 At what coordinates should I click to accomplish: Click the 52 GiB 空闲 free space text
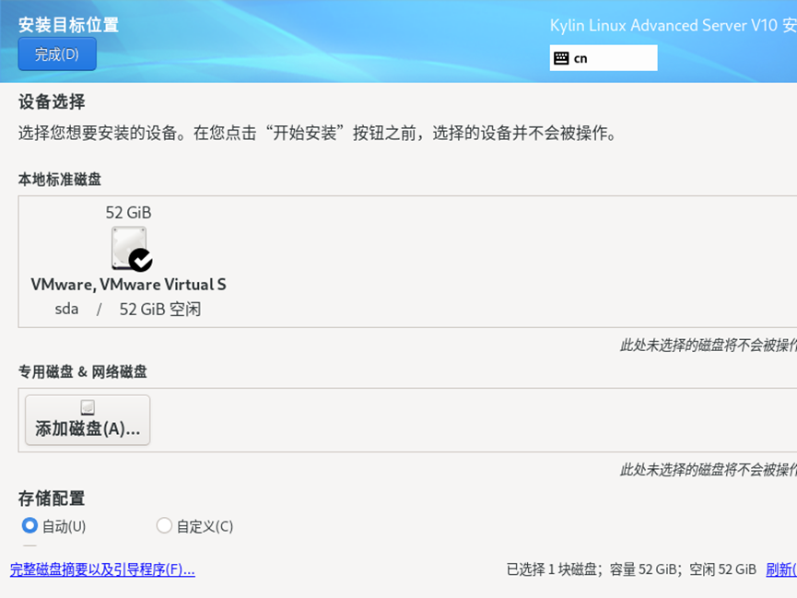159,310
